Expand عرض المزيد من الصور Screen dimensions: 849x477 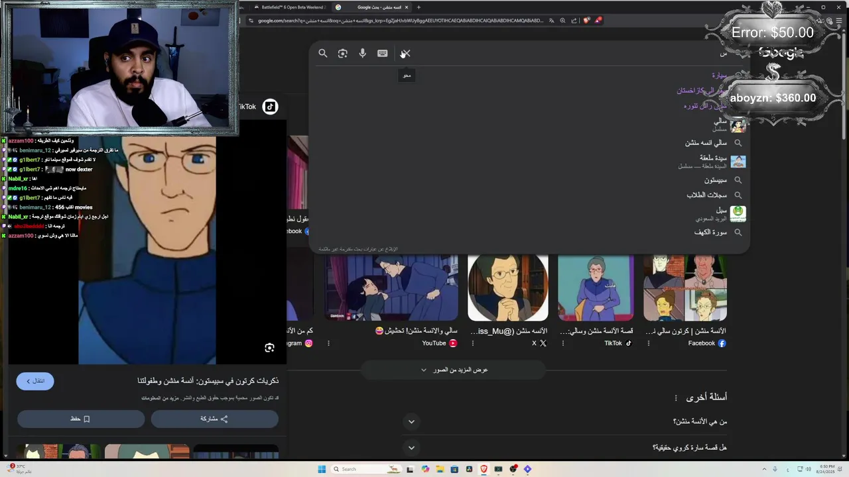point(454,370)
